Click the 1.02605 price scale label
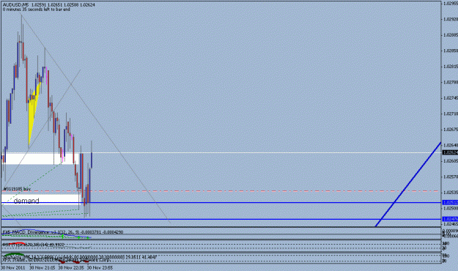Viewport: 458px width, 271px height. [451, 161]
